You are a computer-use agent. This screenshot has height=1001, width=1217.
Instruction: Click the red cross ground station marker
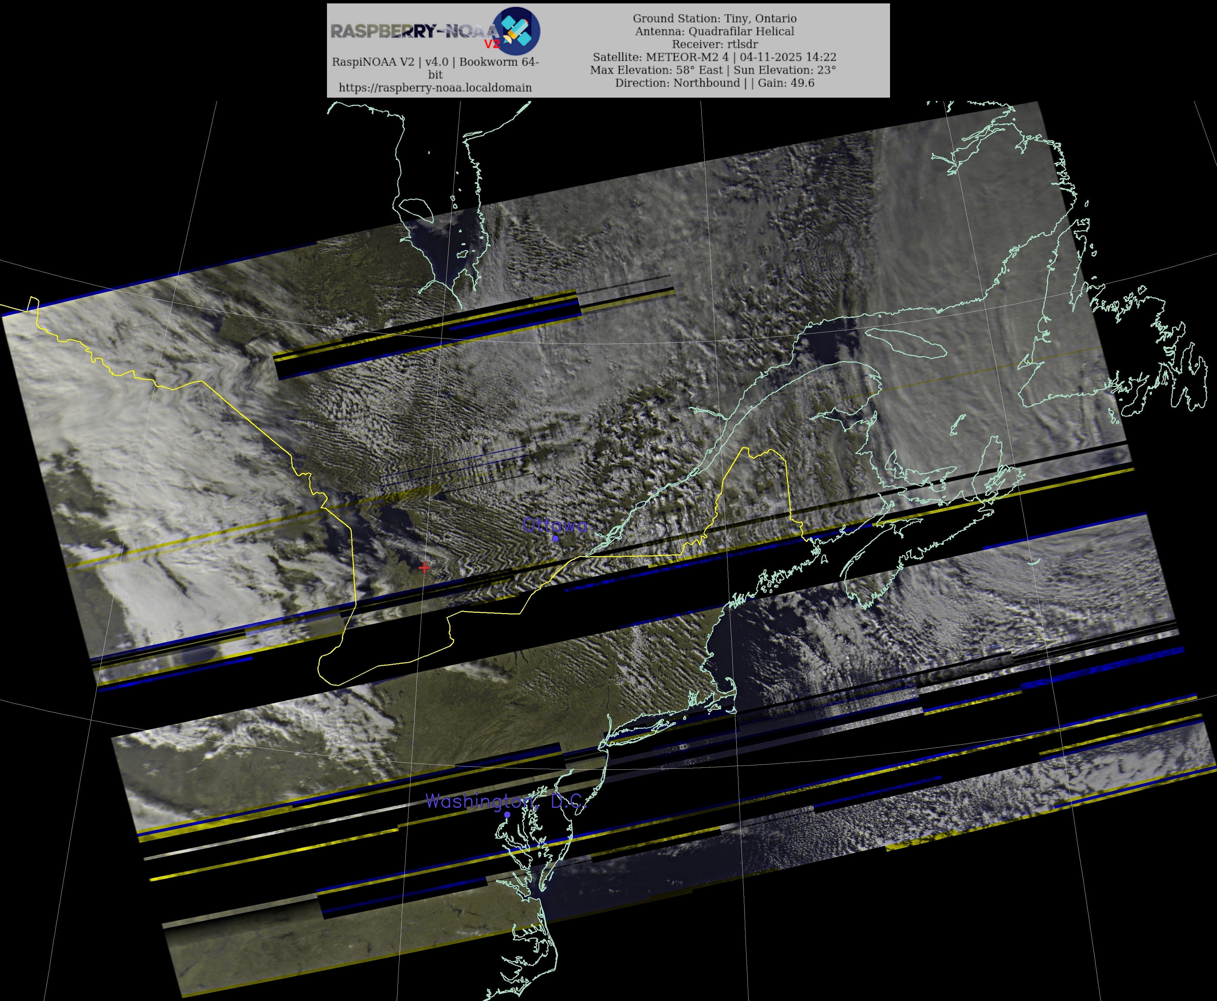[x=425, y=568]
